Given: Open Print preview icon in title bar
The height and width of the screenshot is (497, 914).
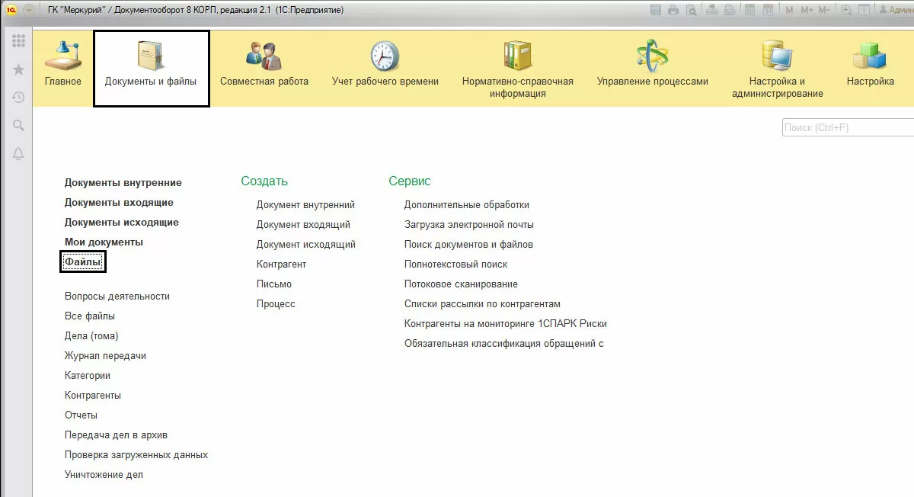Looking at the screenshot, I should click(691, 10).
